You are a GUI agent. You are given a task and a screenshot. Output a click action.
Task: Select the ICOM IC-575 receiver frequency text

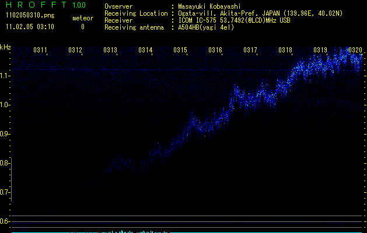[x=234, y=20]
